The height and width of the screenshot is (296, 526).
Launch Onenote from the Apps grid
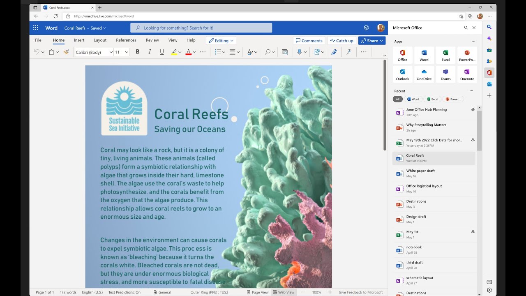(x=467, y=74)
